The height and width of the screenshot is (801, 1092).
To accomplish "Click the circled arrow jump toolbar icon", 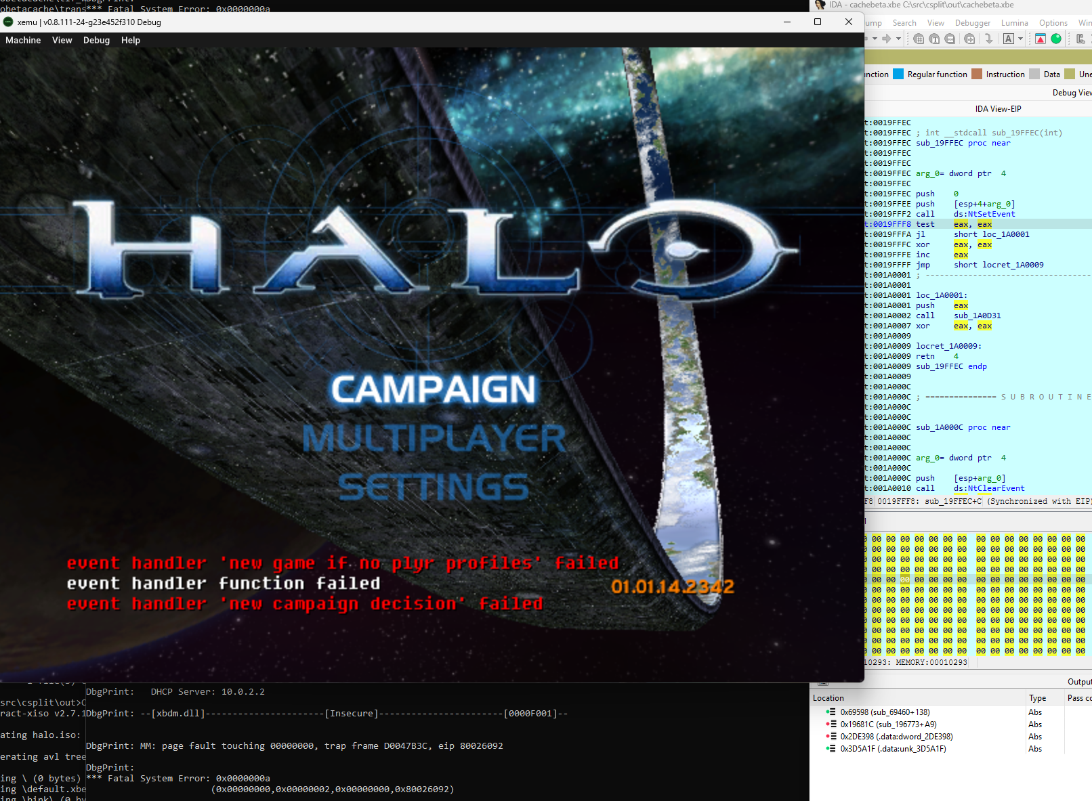I will [x=969, y=39].
